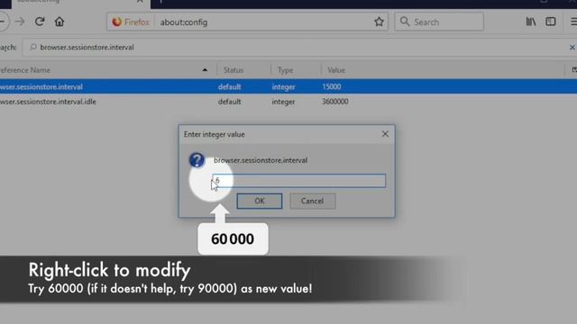Focus the browser toolbar Search field

click(x=439, y=22)
